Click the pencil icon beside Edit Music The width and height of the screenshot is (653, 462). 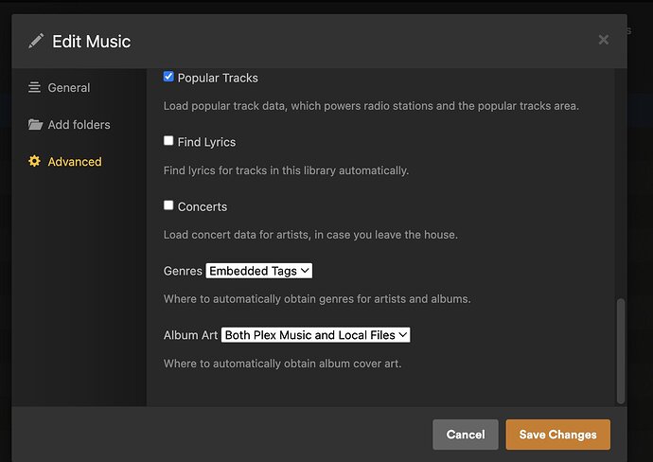[36, 41]
